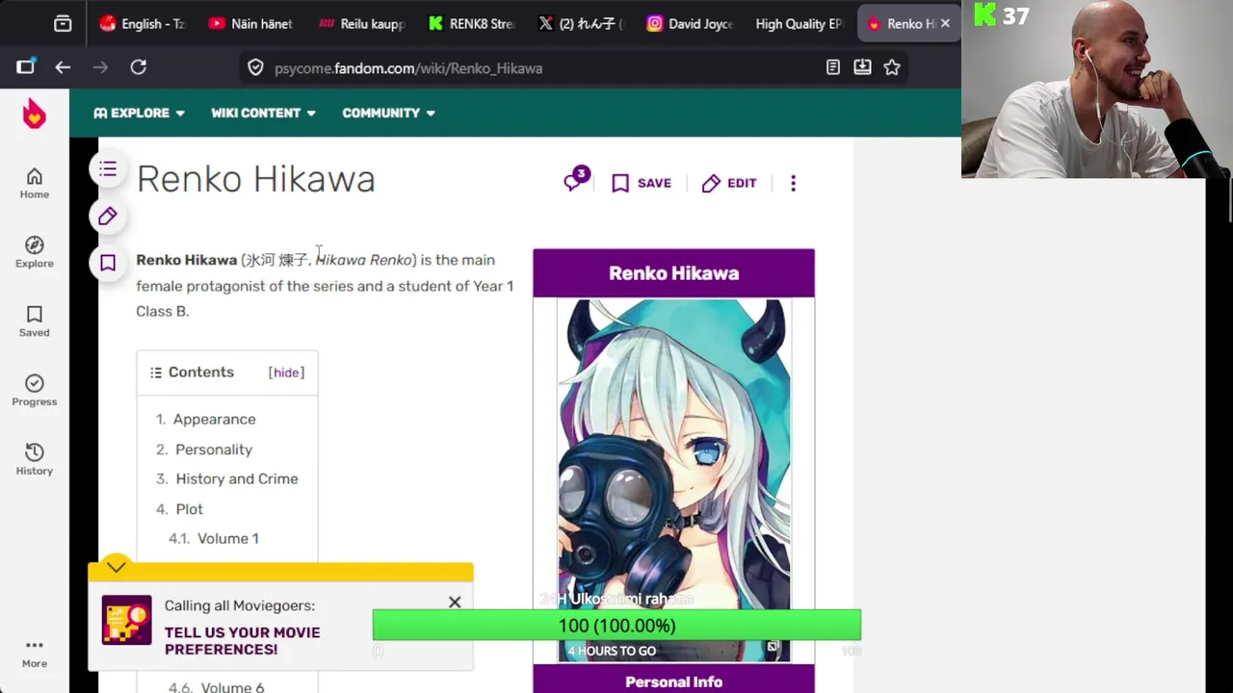Hide the Contents table

(x=286, y=372)
